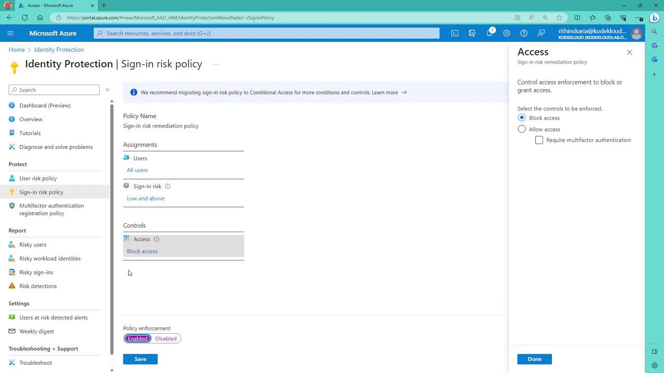Screen dimensions: 664x373
Task: Open the Directories and subscriptions filter icon
Action: [472, 33]
